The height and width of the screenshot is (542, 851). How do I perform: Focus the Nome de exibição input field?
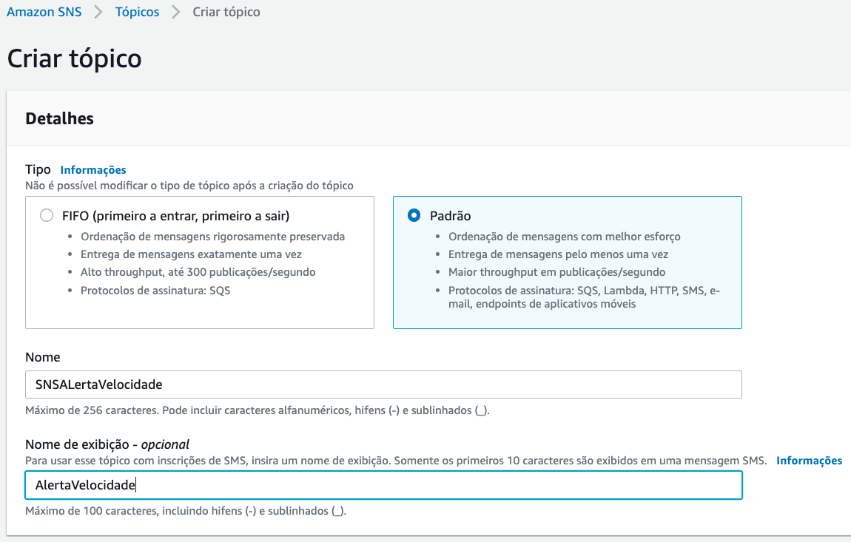tap(383, 485)
